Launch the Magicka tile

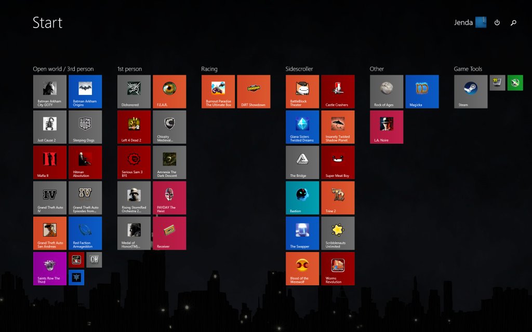[422, 91]
